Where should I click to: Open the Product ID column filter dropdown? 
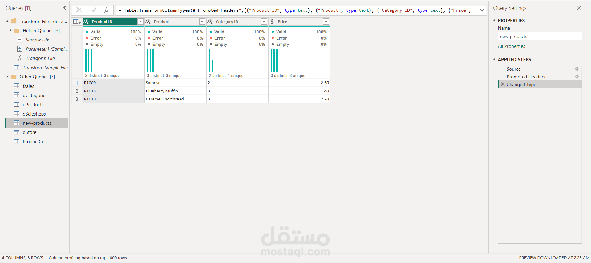coord(140,22)
